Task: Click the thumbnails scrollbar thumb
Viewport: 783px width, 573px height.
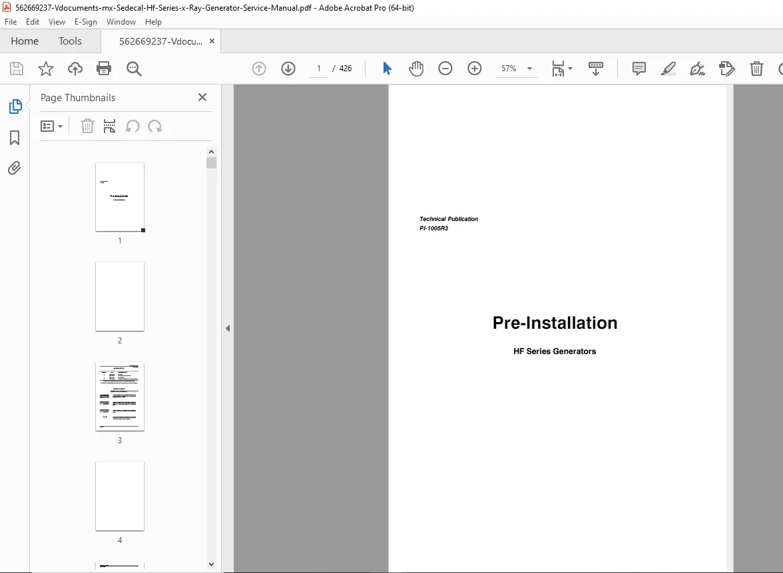Action: [211, 162]
